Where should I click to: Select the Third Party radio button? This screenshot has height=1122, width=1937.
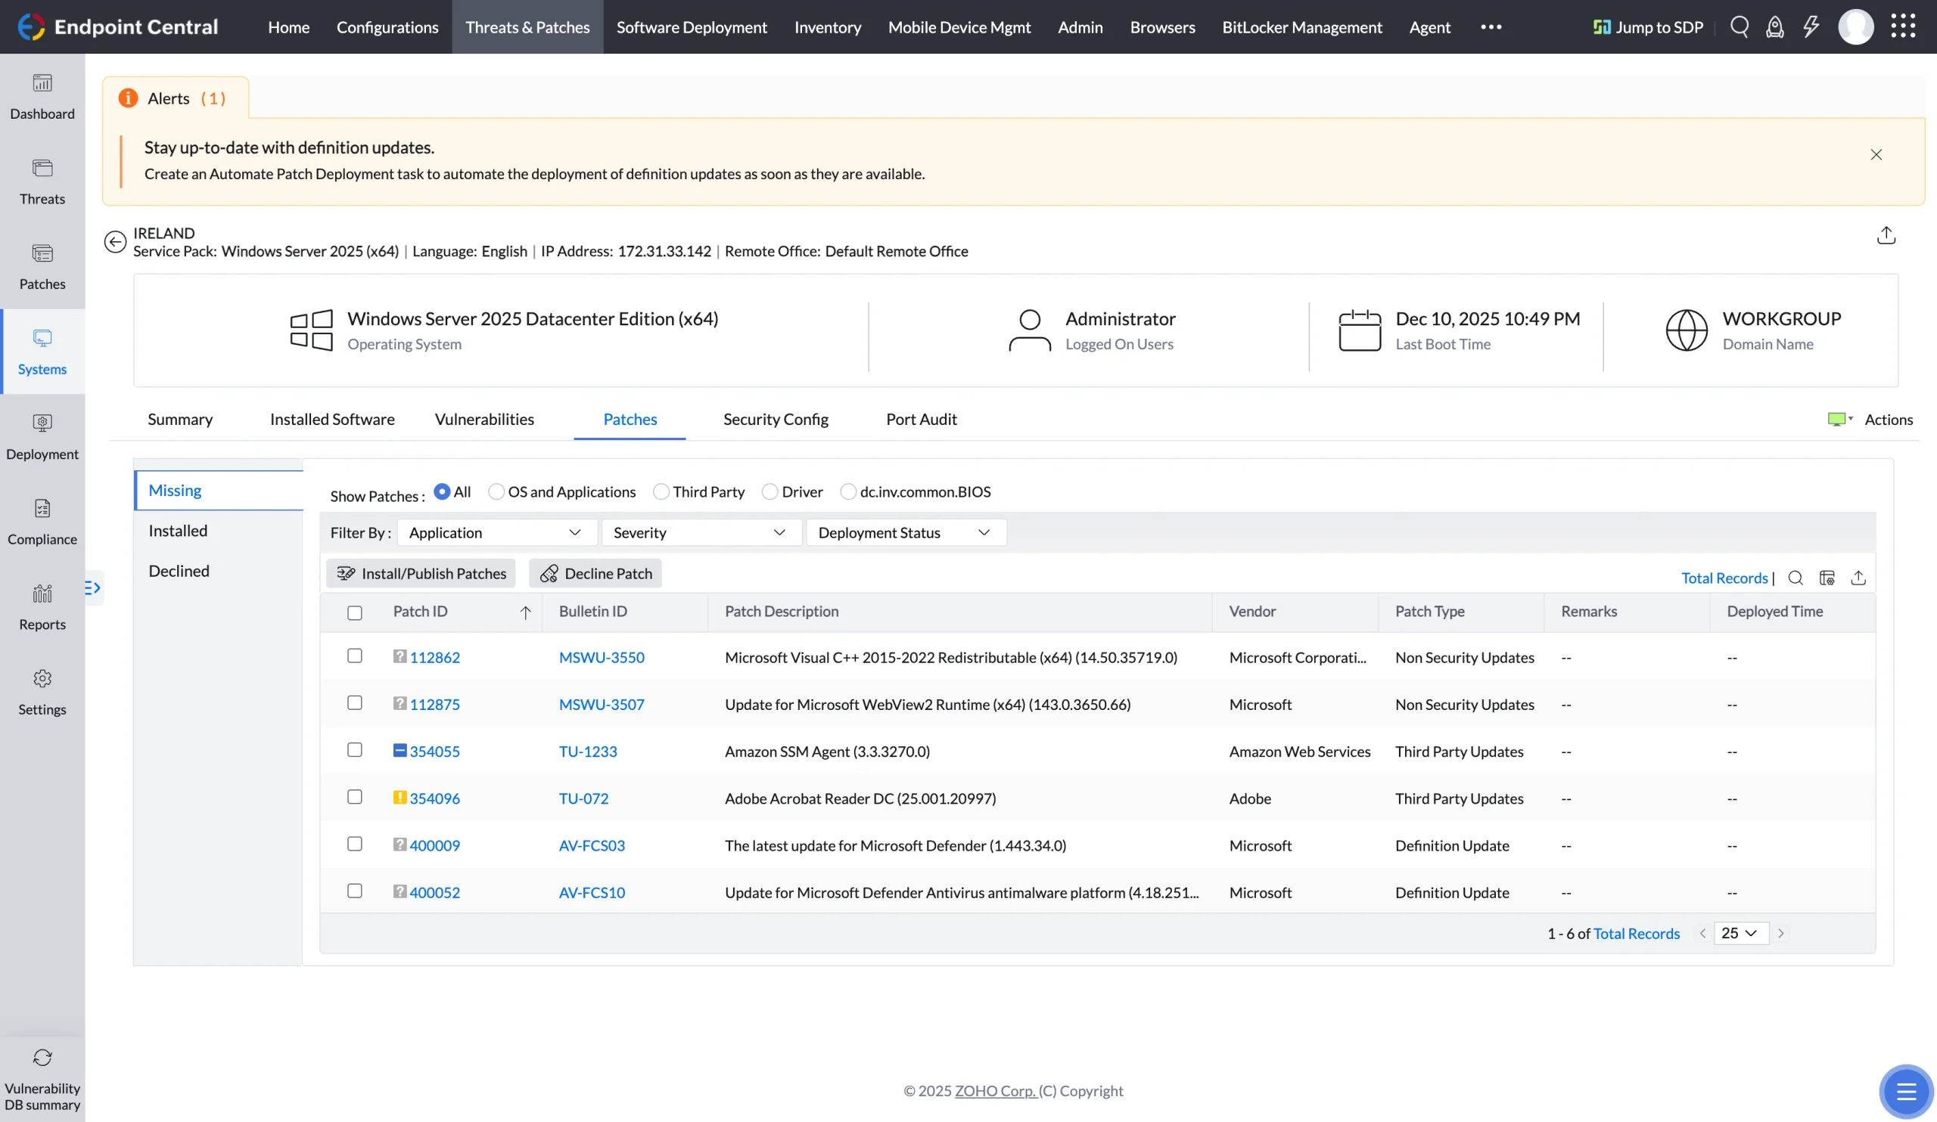661,491
